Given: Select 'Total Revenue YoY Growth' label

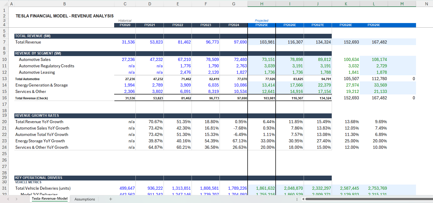Looking at the screenshot, I should click(x=39, y=122).
